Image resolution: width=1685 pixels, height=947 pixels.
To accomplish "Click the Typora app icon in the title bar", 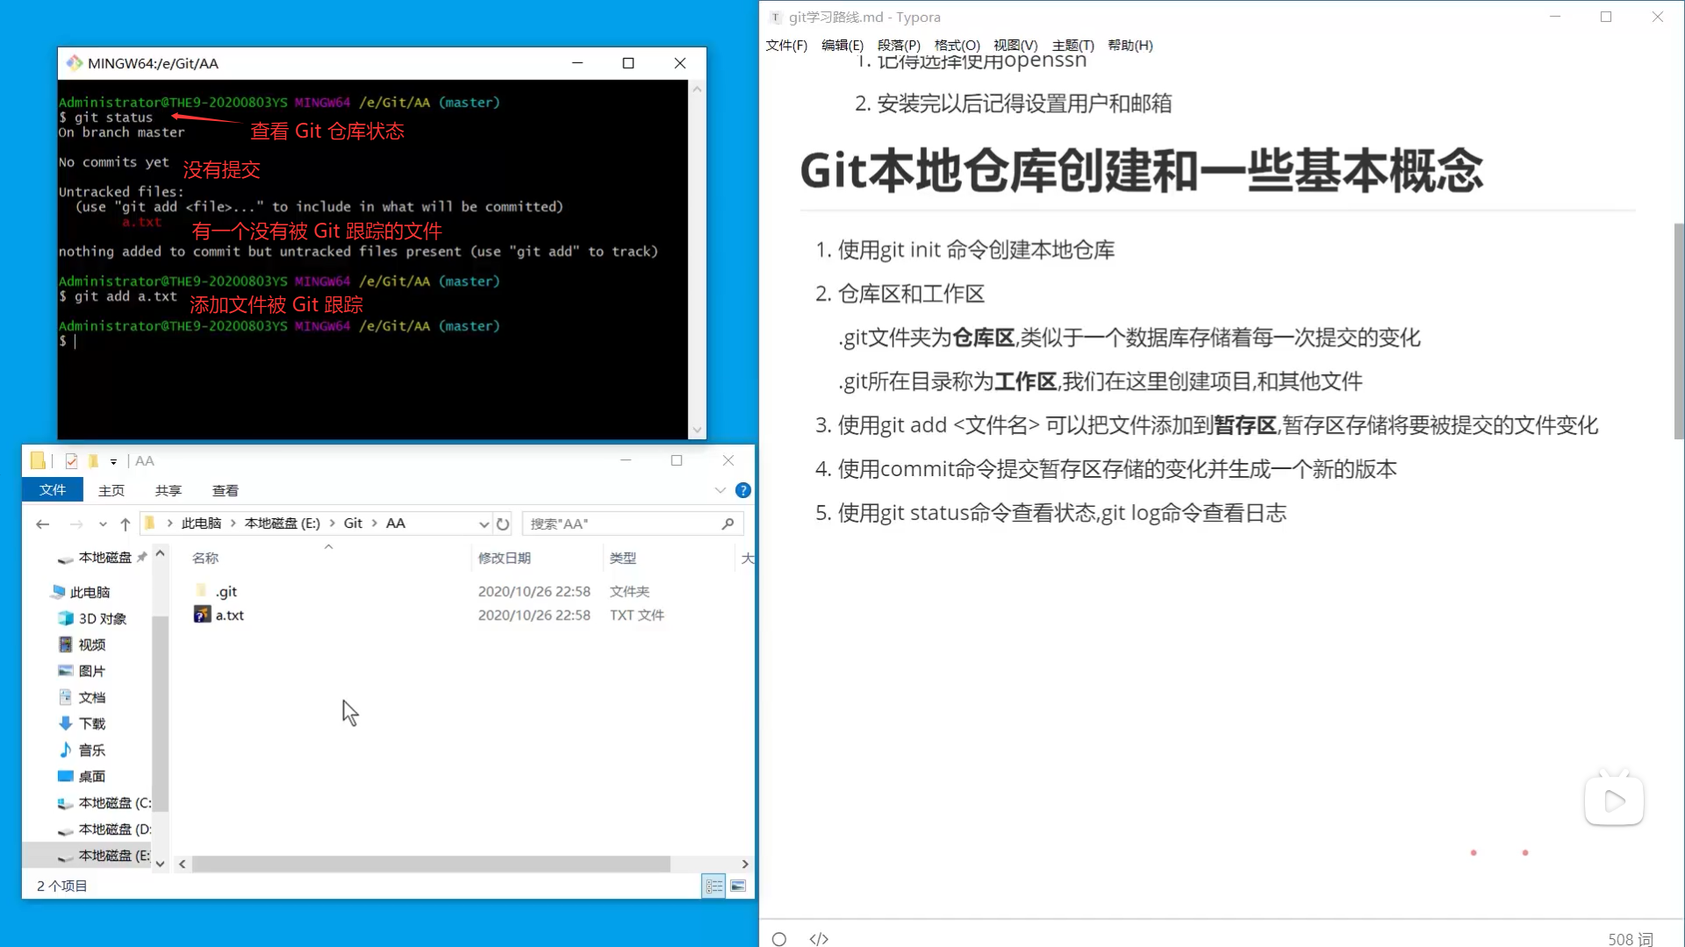I will (x=775, y=17).
